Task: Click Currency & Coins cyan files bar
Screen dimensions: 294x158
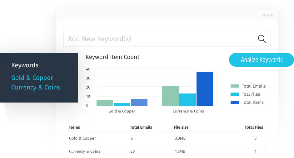Action: coord(187,100)
